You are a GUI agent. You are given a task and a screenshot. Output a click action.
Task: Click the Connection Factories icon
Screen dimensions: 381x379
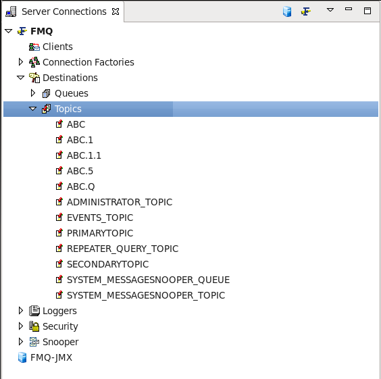[34, 62]
